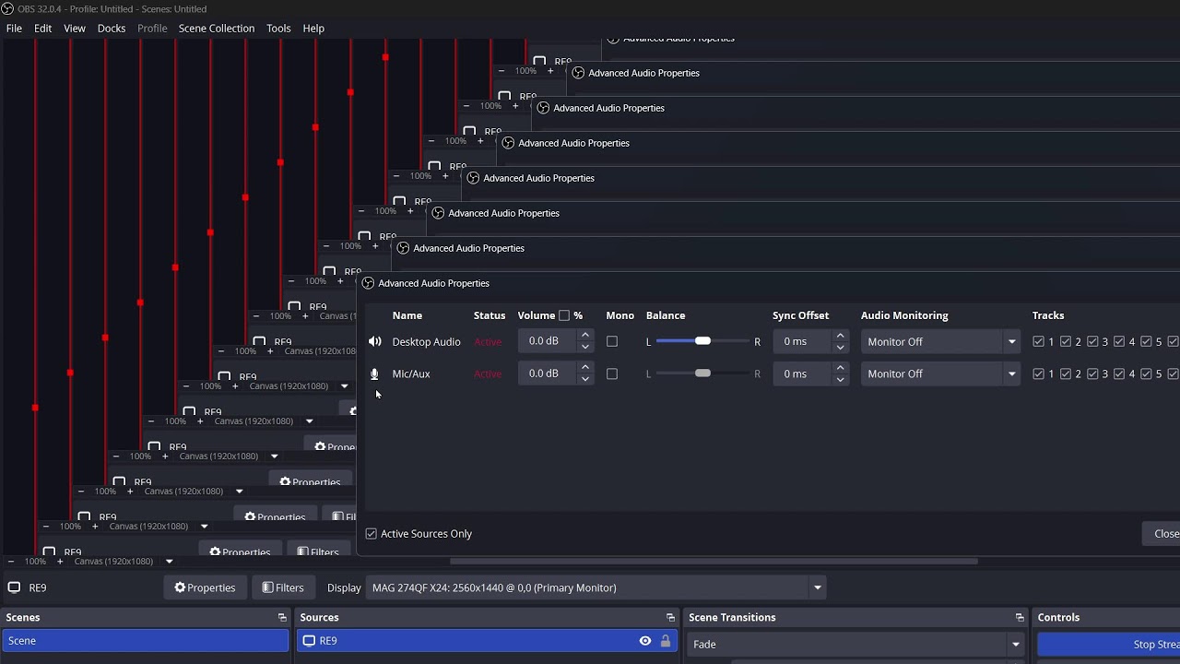The image size is (1180, 664).
Task: Uncheck Active Sources Only
Action: tap(372, 534)
